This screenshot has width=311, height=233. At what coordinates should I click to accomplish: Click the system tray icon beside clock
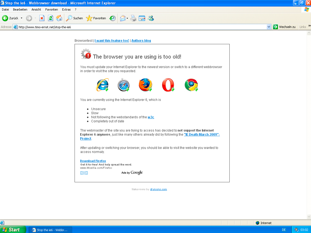296,230
